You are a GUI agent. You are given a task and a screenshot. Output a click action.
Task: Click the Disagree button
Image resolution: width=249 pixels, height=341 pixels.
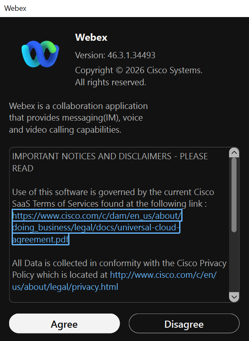(184, 324)
